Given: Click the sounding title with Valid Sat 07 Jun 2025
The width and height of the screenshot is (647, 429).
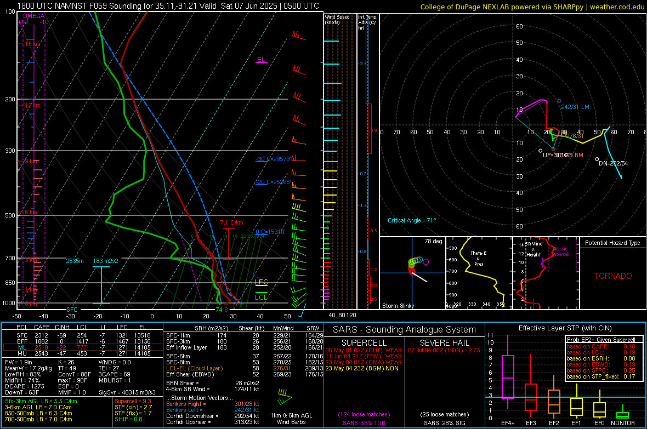Looking at the screenshot, I should (168, 6).
